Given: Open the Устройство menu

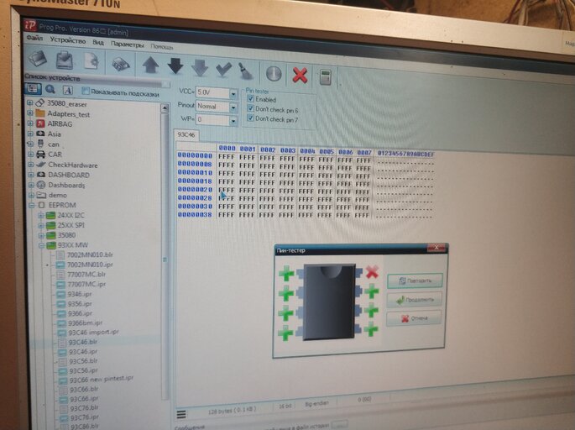Looking at the screenshot, I should pyautogui.click(x=68, y=40).
